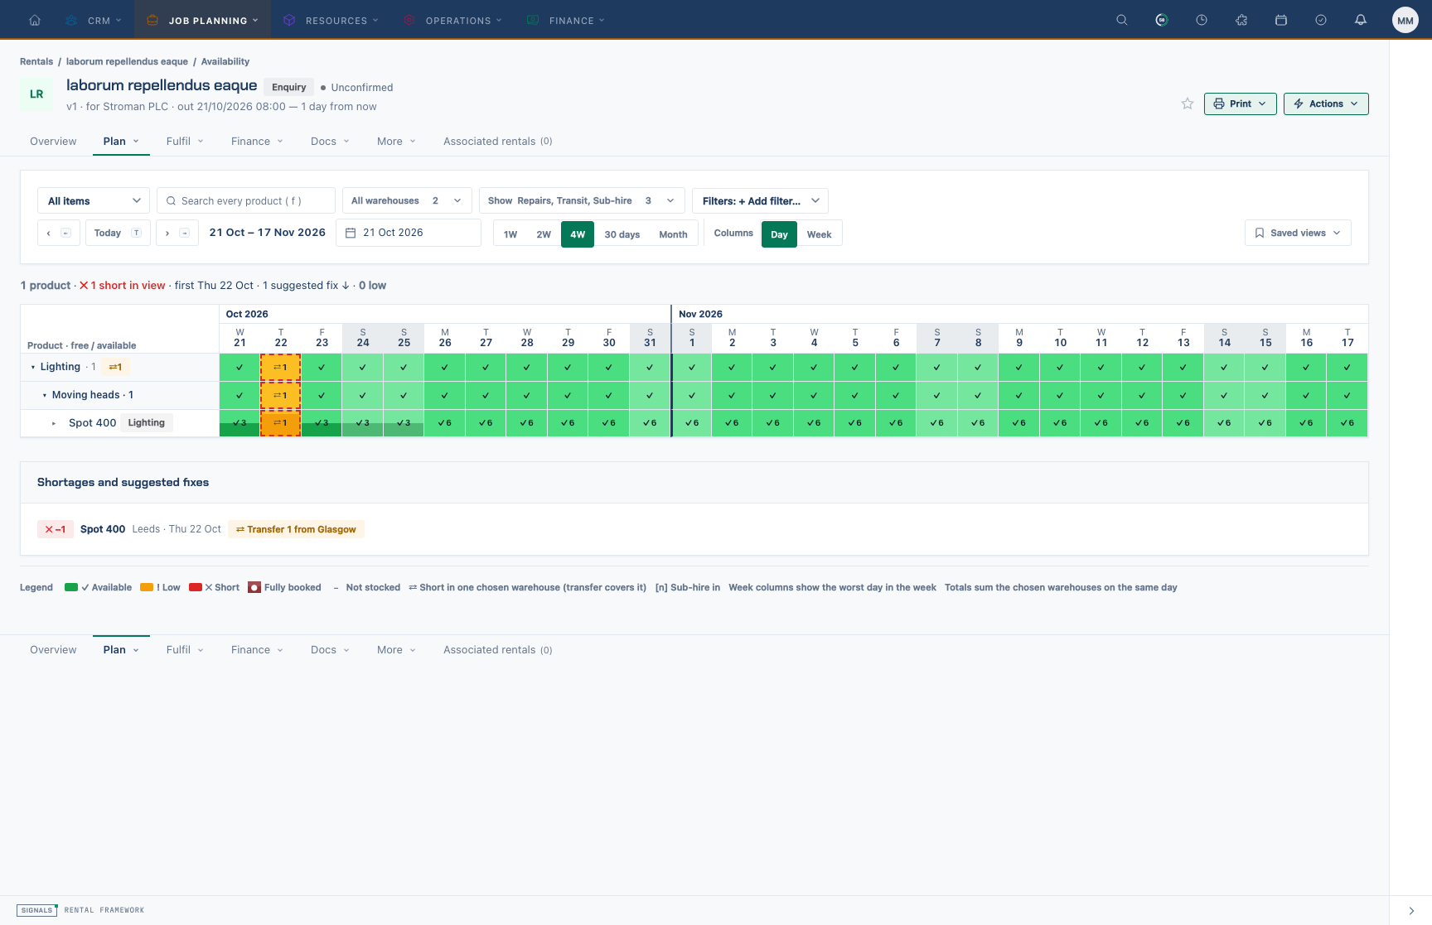Image resolution: width=1432 pixels, height=925 pixels.
Task: Collapse the Lighting group row
Action: [x=33, y=368]
